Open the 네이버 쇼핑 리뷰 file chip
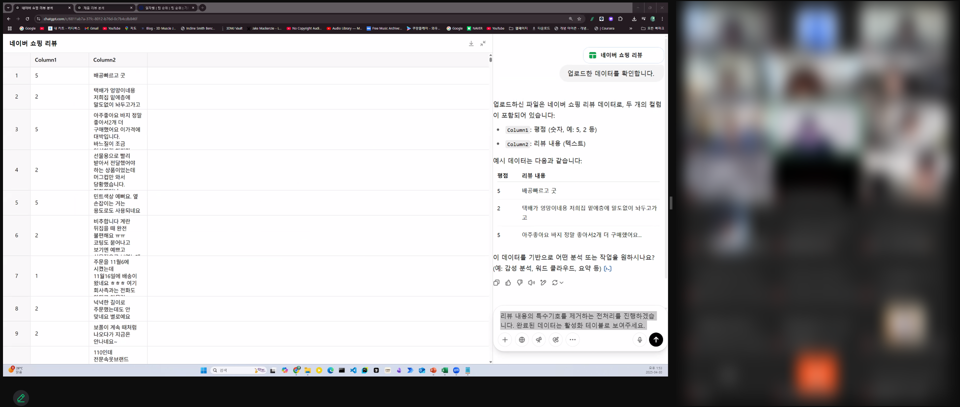 [623, 55]
